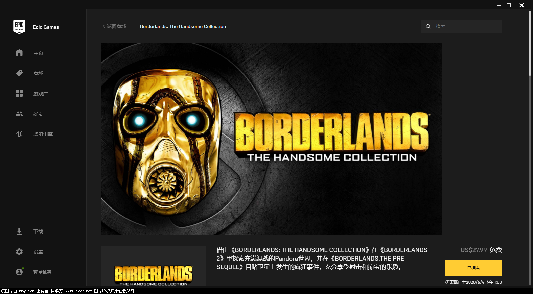Click the store (商城) tag icon
This screenshot has width=533, height=294.
click(19, 73)
